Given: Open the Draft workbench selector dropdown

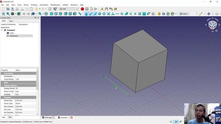Looking at the screenshot, I should tap(69, 9).
